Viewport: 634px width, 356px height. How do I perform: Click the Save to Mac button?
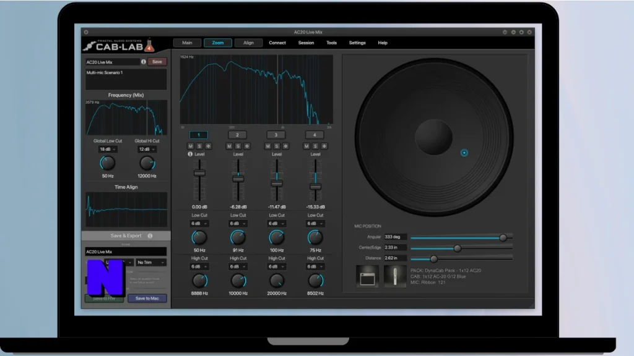[147, 299]
